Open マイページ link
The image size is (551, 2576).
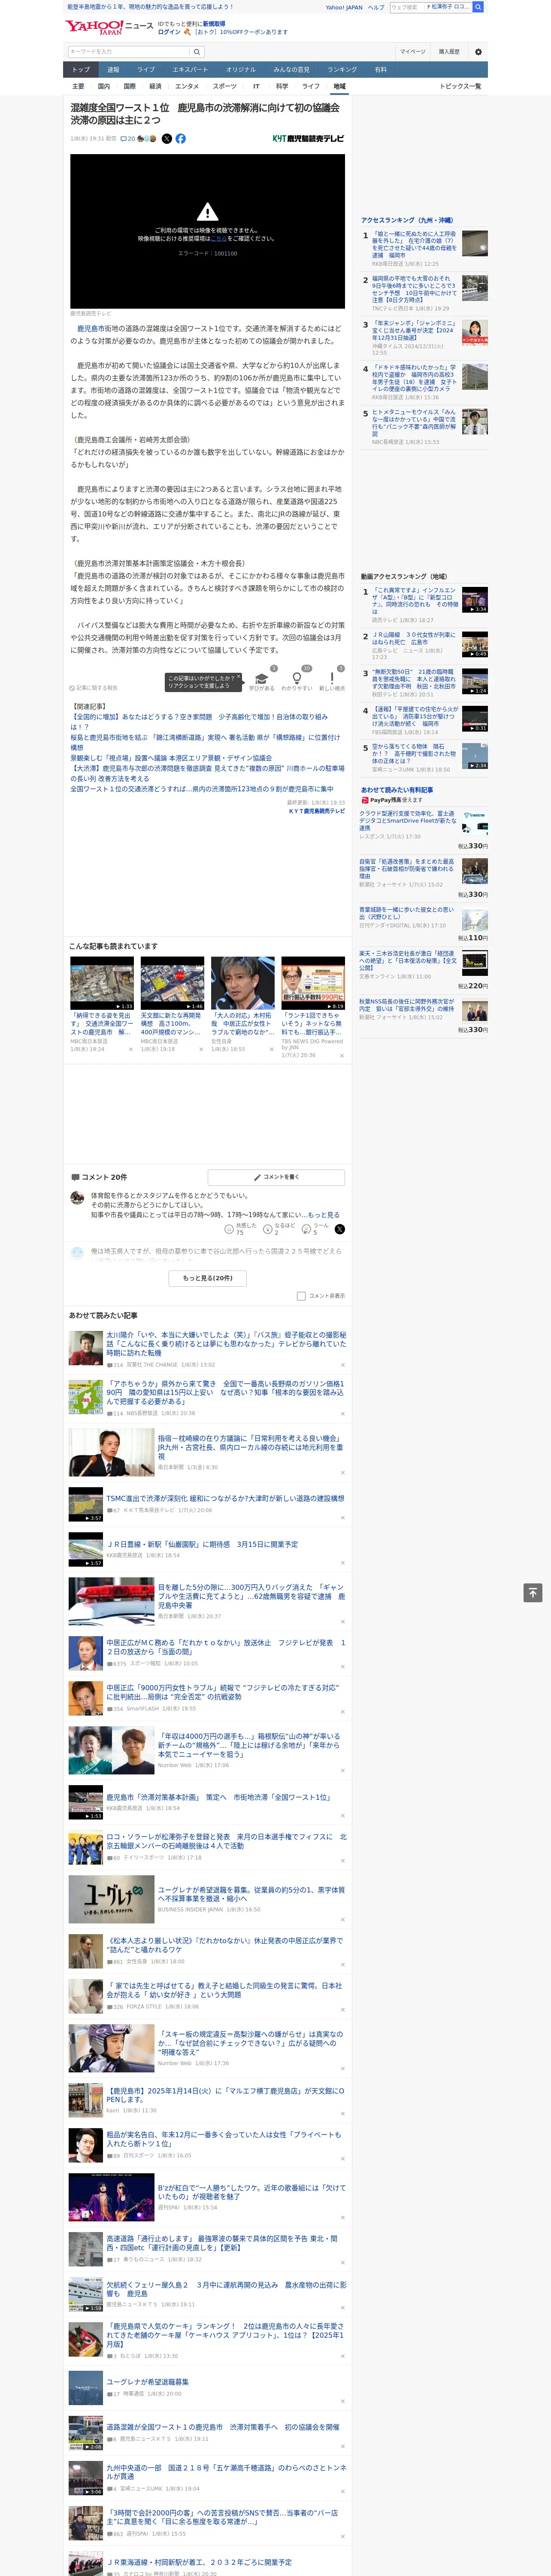pyautogui.click(x=412, y=52)
